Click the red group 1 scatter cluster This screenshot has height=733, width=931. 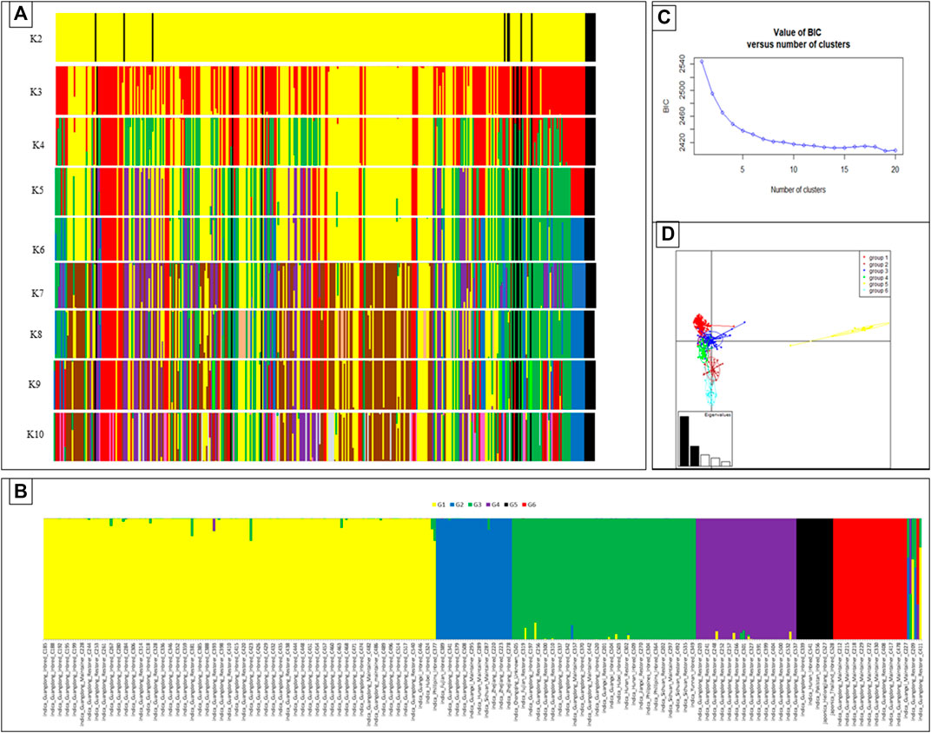702,325
